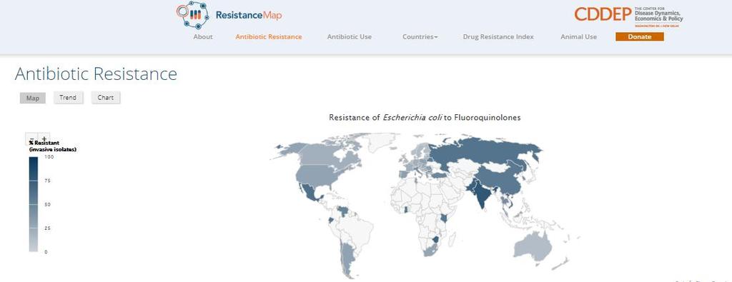
Task: Select Antibiotic Resistance nav item
Action: (x=269, y=37)
